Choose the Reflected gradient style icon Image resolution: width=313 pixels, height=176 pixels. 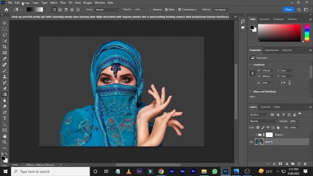point(72,10)
